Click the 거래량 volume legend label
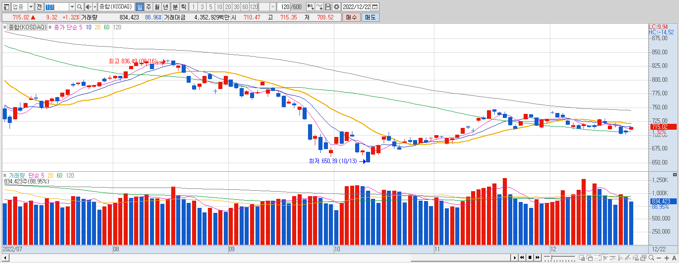Image resolution: width=679 pixels, height=263 pixels. pos(17,175)
